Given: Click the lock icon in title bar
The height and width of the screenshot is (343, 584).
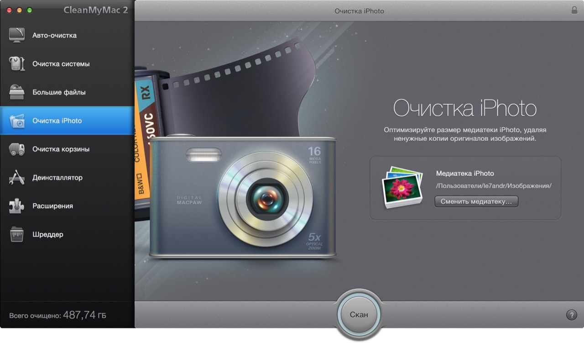Looking at the screenshot, I should tap(574, 10).
